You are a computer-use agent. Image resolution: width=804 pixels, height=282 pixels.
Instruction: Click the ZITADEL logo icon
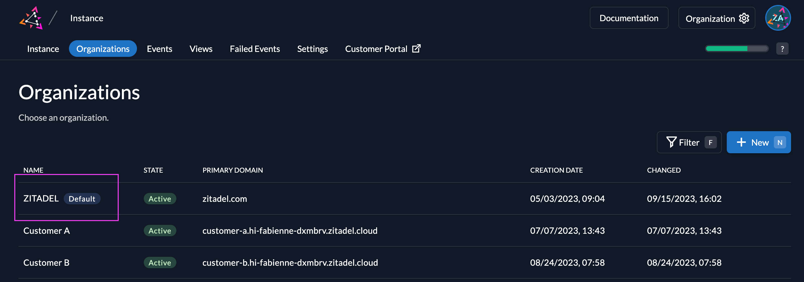coord(31,18)
